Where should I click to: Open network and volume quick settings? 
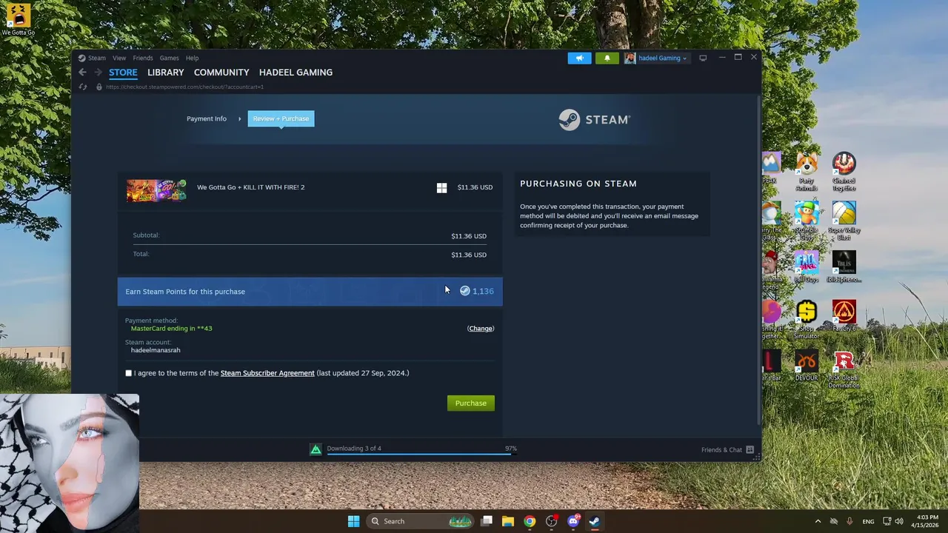[892, 521]
